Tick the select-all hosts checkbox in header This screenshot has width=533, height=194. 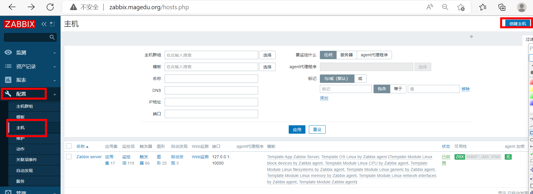[x=69, y=146]
